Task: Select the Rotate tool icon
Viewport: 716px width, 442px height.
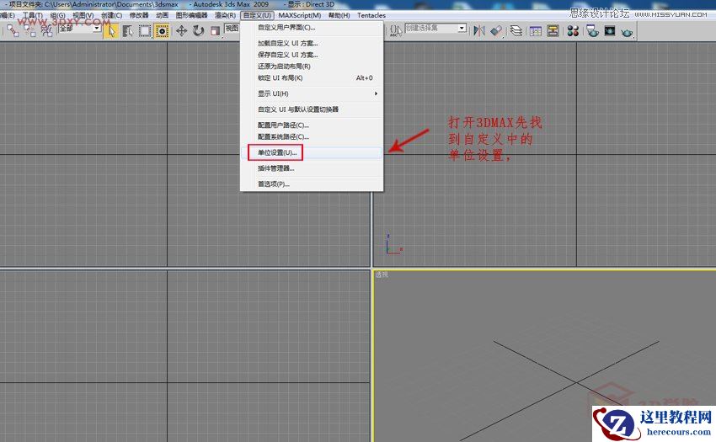Action: coord(198,30)
